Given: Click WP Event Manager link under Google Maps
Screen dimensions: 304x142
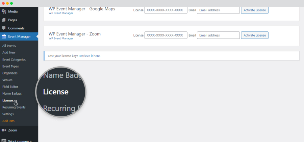Looking at the screenshot, I should point(61,13).
